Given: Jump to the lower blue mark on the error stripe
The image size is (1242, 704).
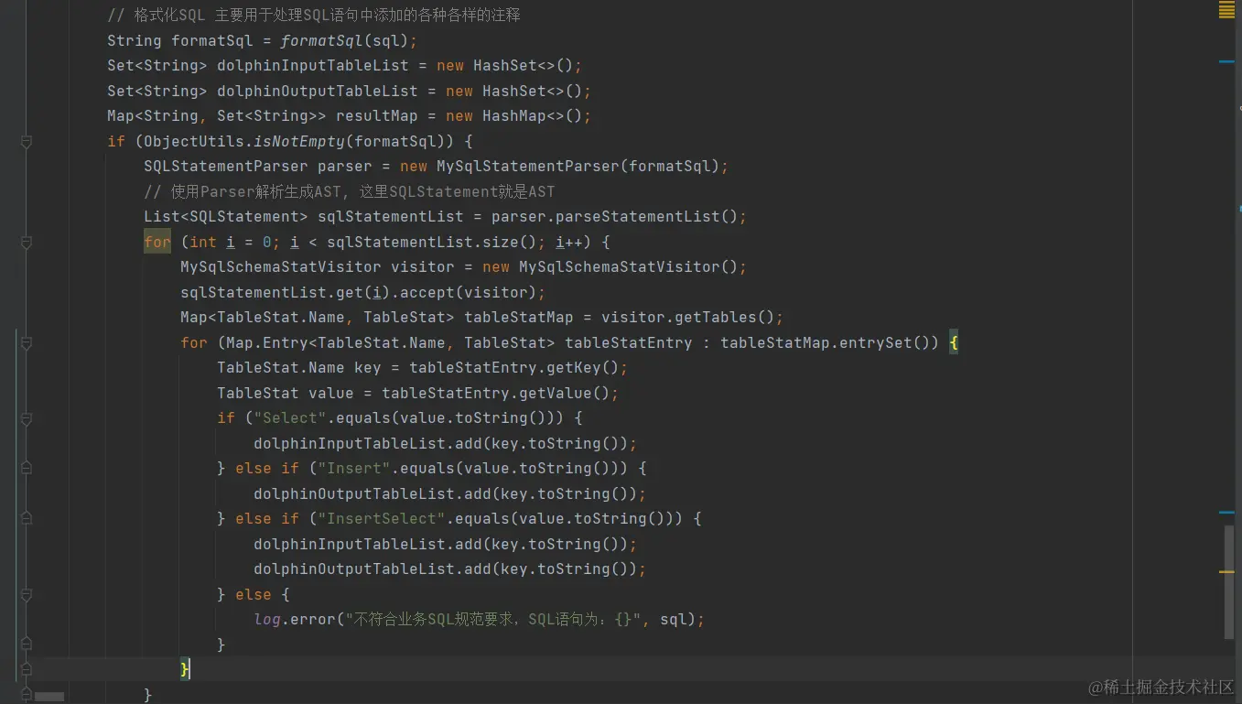Looking at the screenshot, I should [1226, 513].
